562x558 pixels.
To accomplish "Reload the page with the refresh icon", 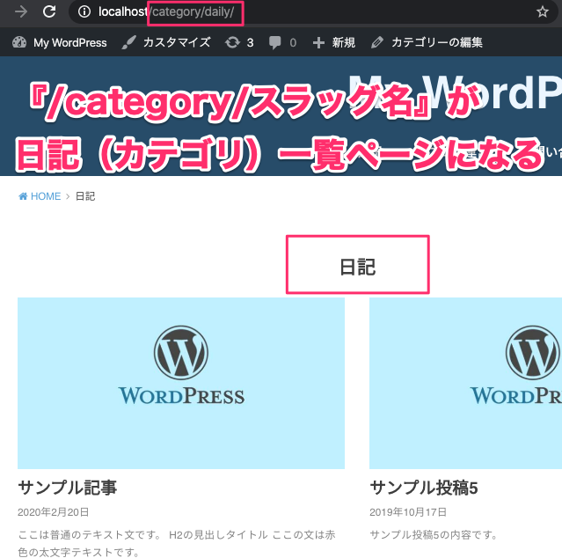I will tap(50, 12).
